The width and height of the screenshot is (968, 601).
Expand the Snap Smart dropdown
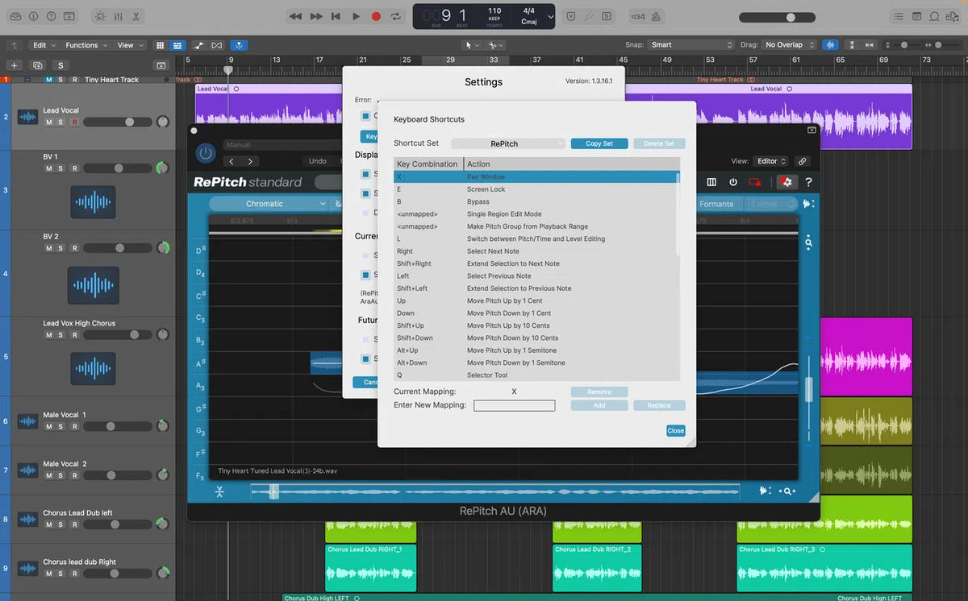coord(691,45)
